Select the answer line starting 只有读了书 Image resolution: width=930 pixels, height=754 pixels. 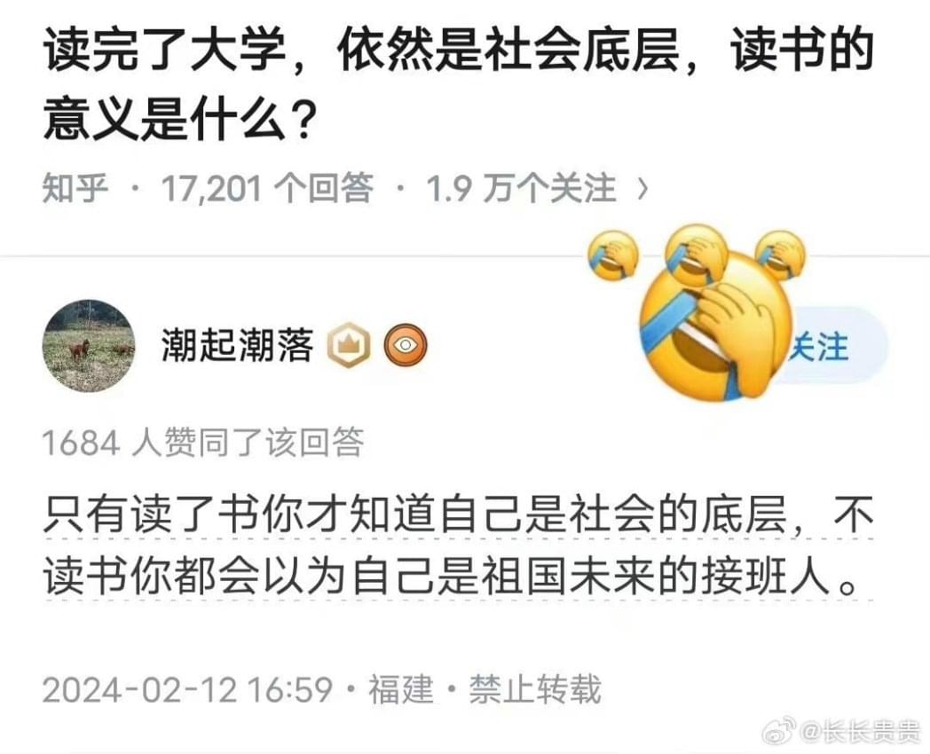click(x=458, y=514)
